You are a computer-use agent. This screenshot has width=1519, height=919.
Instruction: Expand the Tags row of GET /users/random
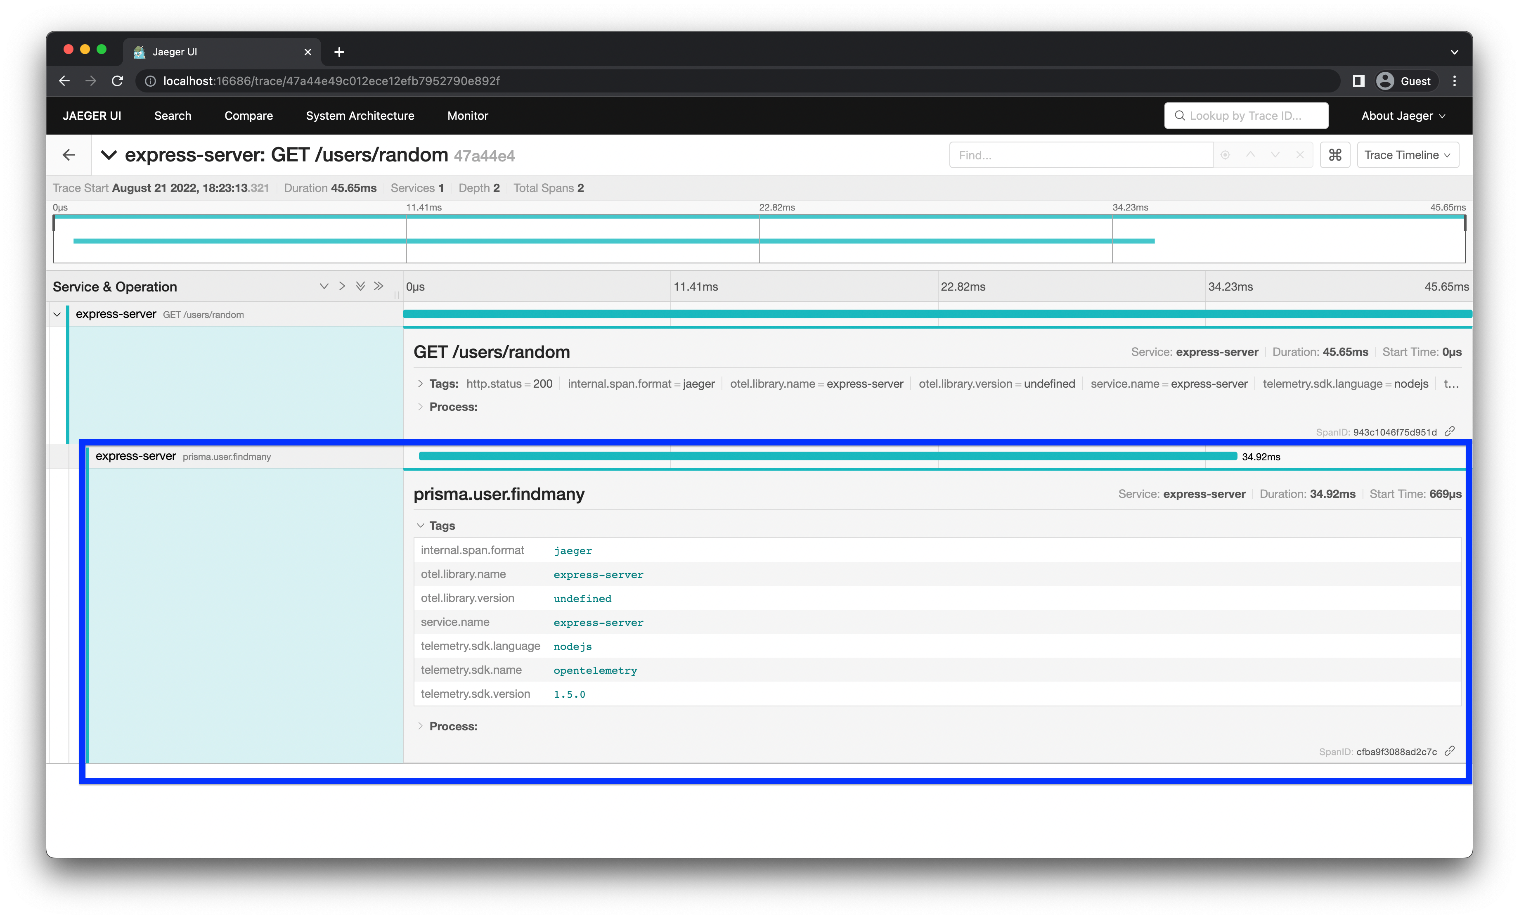(443, 384)
